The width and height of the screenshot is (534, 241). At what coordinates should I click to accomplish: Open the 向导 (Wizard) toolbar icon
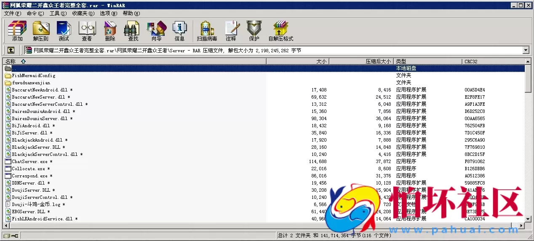(x=156, y=31)
